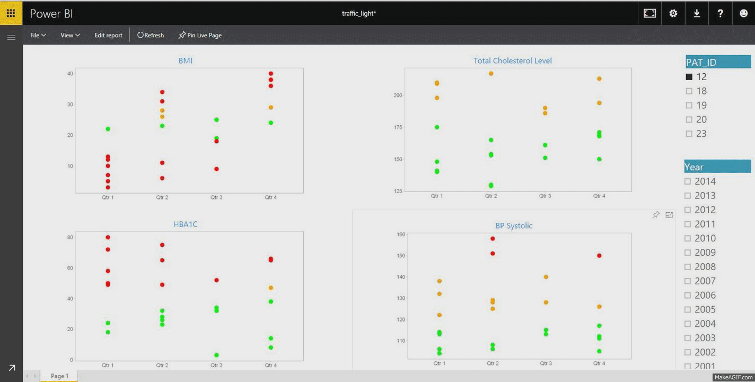Viewport: 755px width, 382px height.
Task: Click Pin Live Page in the toolbar
Action: pyautogui.click(x=200, y=35)
